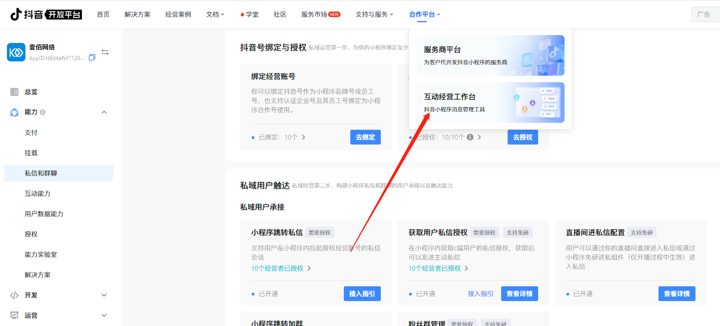Open 经营案例 in top navigation
Screen dimensions: 720x326
178,14
